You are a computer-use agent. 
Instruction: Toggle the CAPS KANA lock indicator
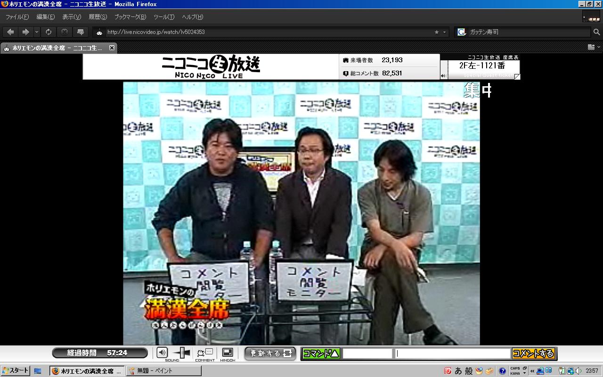515,371
